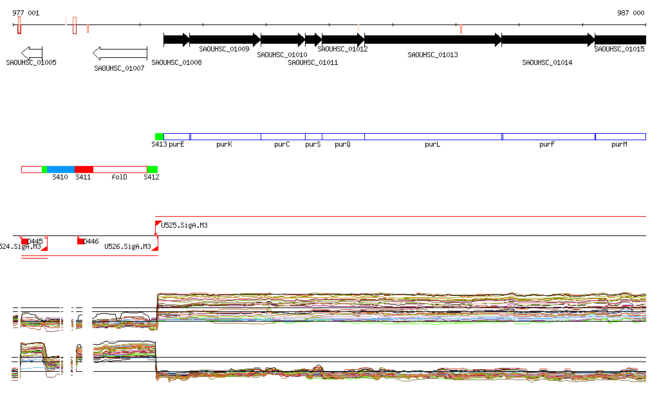This screenshot has width=659, height=393.
Task: Click the U525.SigA.M3 red promoter flag
Action: (x=158, y=223)
